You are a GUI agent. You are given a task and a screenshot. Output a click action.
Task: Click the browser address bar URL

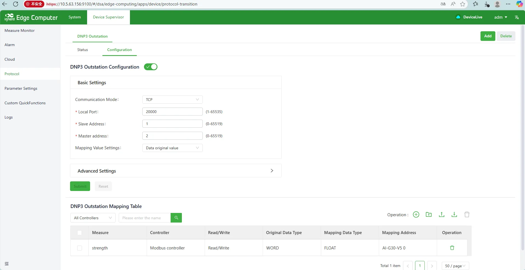pos(122,4)
